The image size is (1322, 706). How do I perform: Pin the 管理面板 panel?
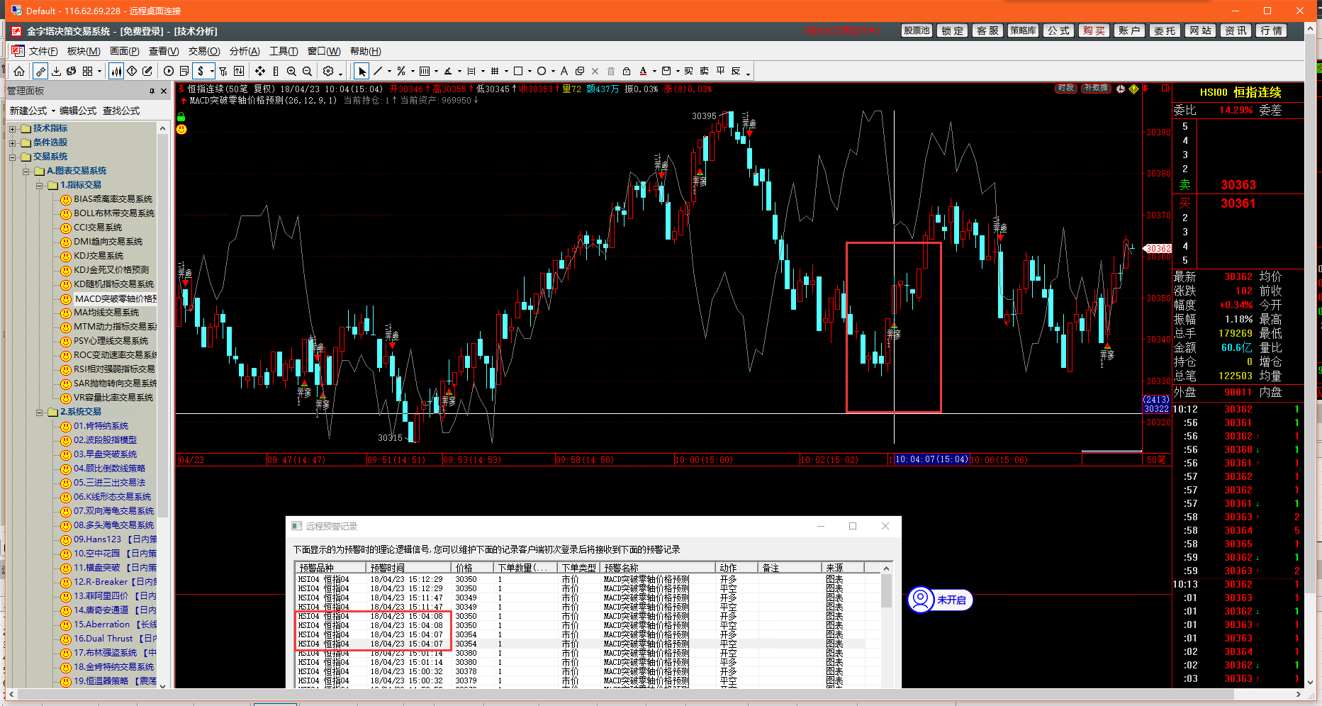[x=152, y=91]
